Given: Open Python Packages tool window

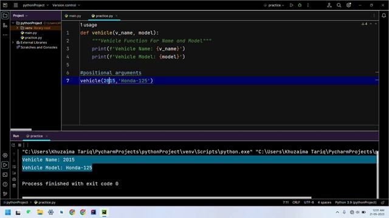Looking at the screenshot, I should pyautogui.click(x=5, y=155).
